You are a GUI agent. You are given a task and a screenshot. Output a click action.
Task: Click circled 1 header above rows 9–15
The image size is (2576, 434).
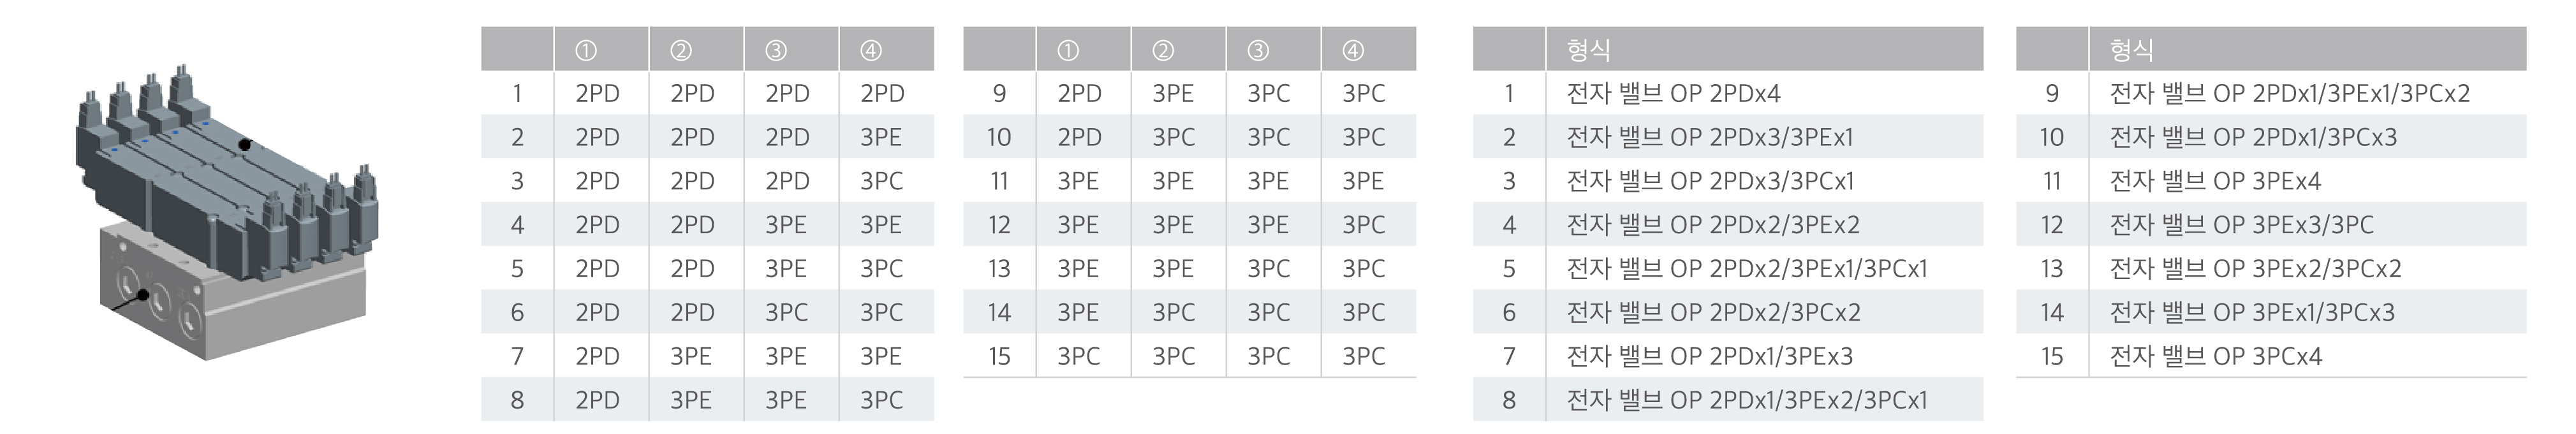(x=1068, y=50)
